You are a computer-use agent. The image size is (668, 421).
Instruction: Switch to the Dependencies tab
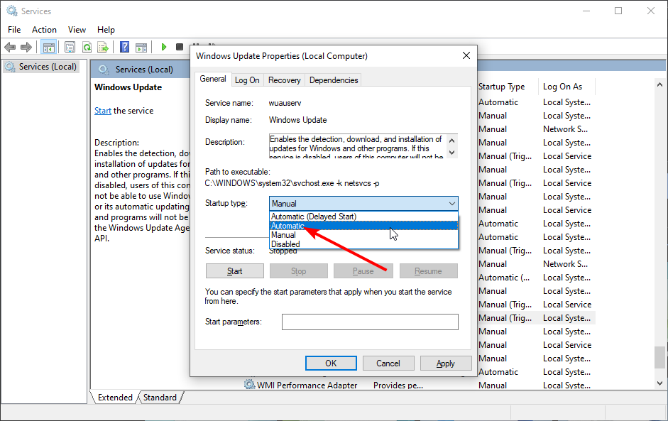[334, 80]
